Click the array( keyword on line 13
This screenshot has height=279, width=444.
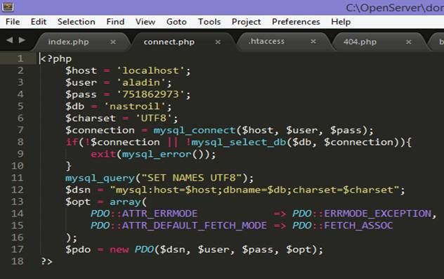coord(128,202)
